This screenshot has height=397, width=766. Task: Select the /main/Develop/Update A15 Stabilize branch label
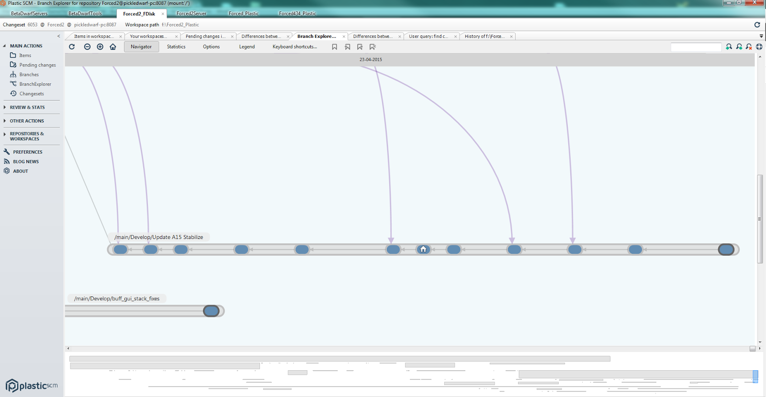pos(158,237)
